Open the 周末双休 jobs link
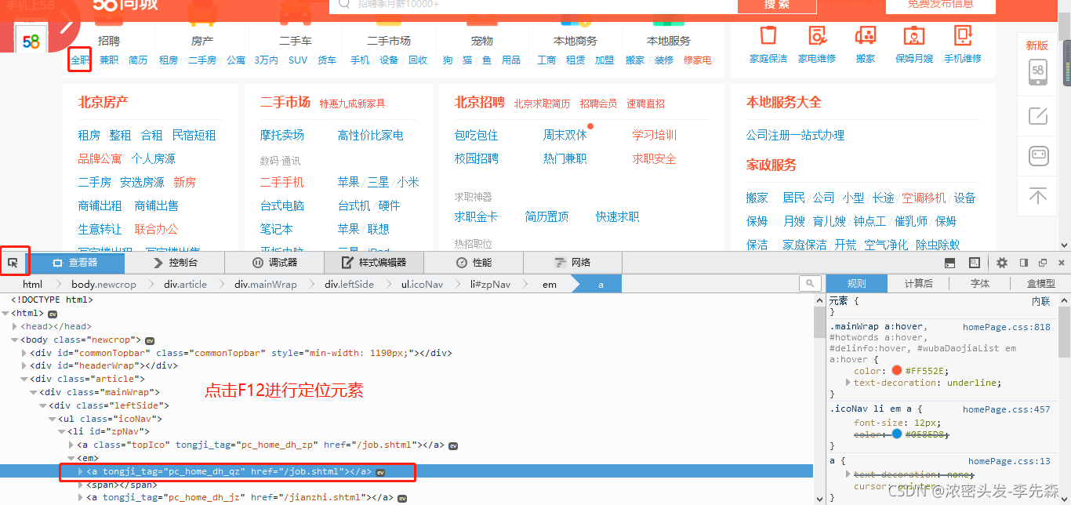Image resolution: width=1071 pixels, height=505 pixels. click(565, 136)
